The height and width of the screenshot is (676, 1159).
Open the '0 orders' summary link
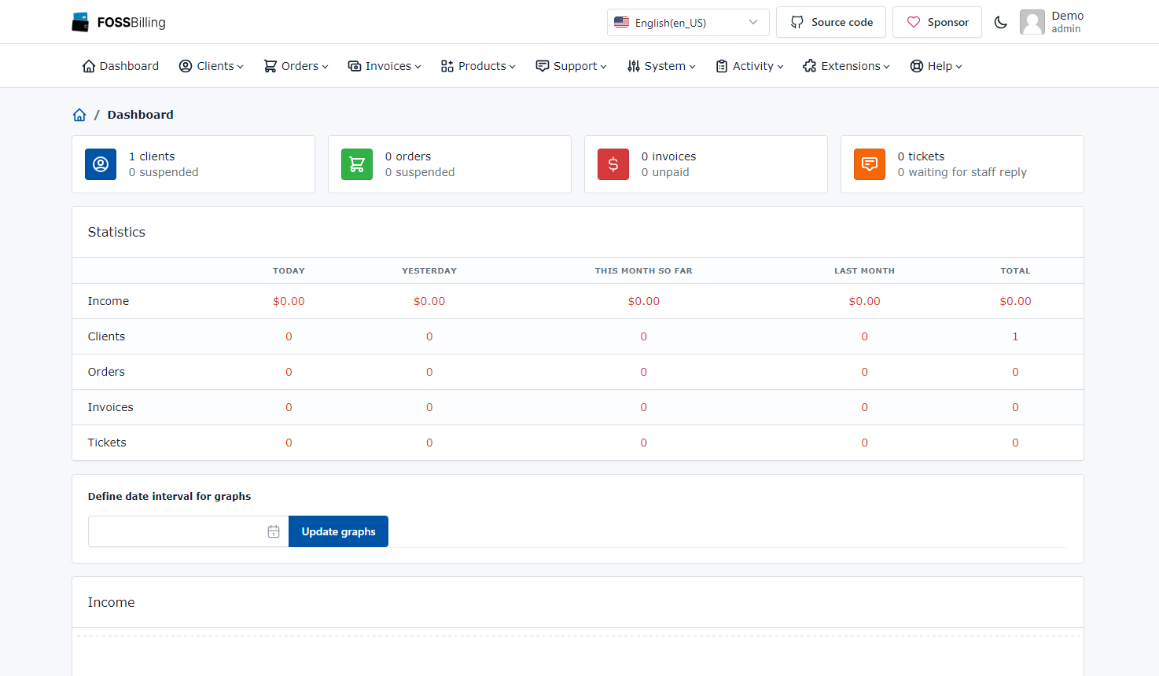[408, 156]
